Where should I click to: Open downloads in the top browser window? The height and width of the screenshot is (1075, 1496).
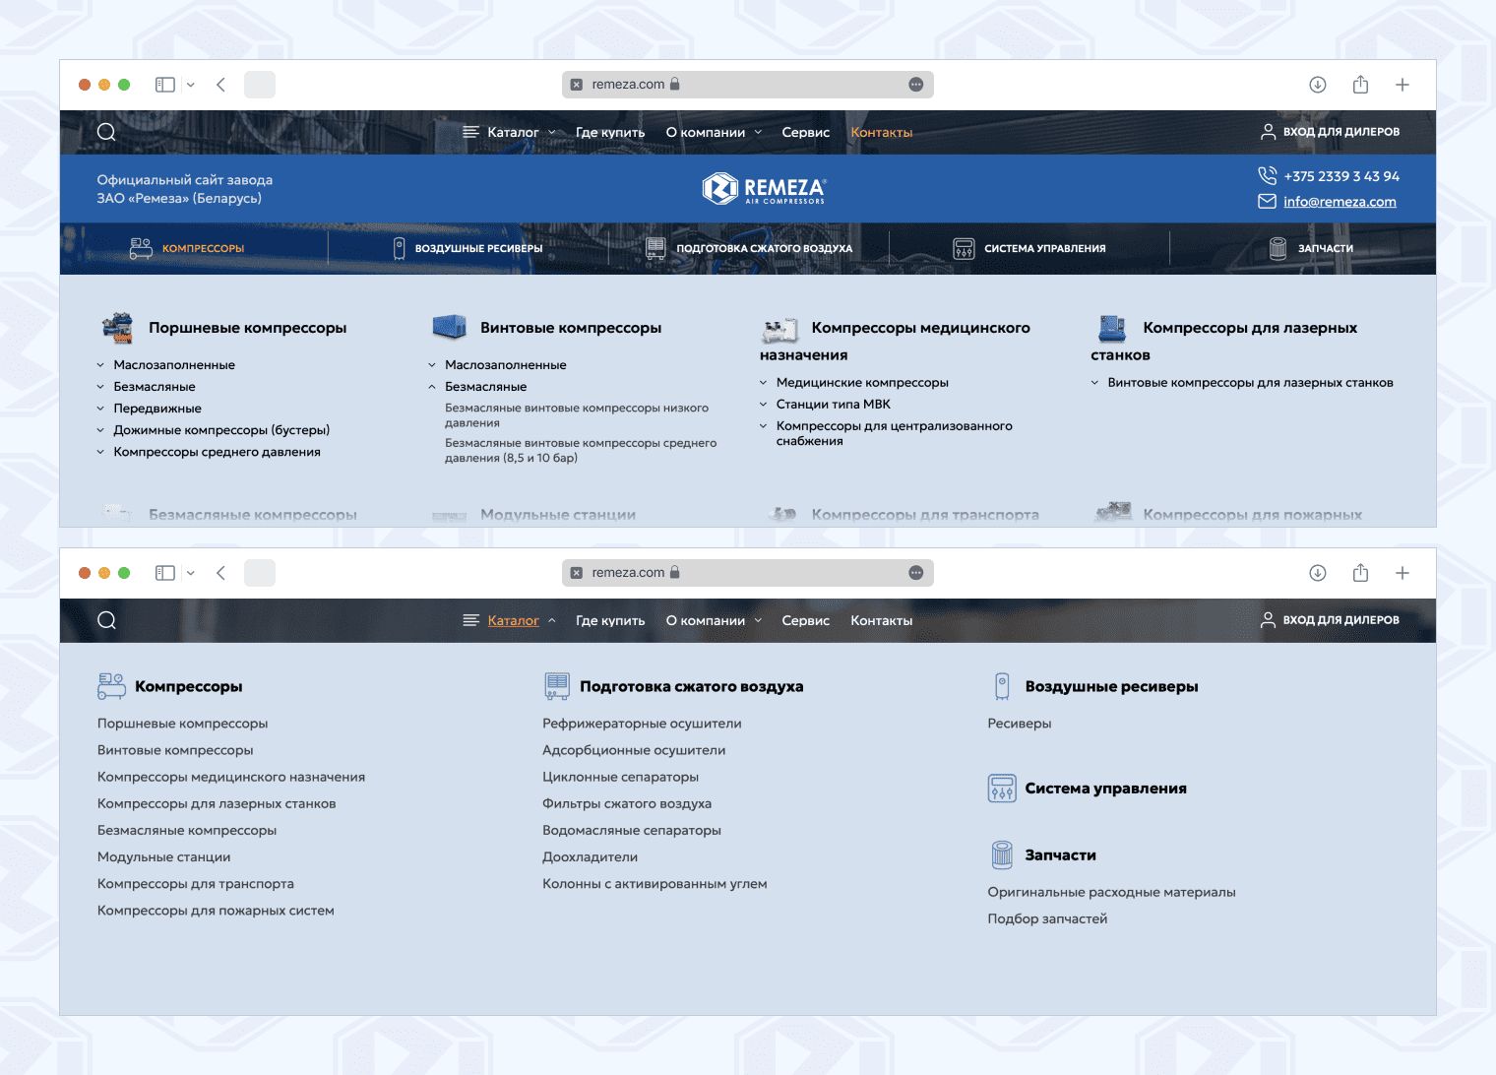[1318, 85]
